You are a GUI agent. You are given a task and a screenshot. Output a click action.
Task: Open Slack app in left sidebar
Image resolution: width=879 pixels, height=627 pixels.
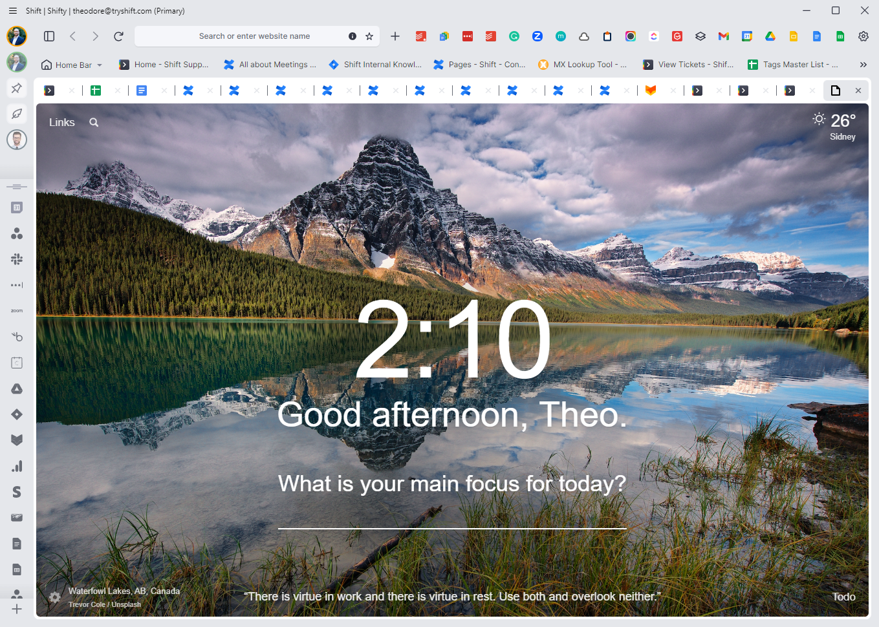[x=17, y=259]
